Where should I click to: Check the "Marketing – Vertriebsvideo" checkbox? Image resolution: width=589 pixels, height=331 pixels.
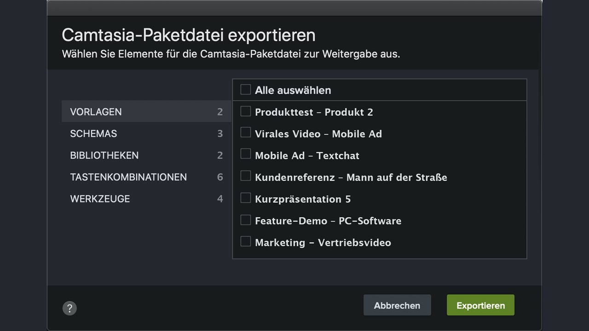click(x=246, y=242)
